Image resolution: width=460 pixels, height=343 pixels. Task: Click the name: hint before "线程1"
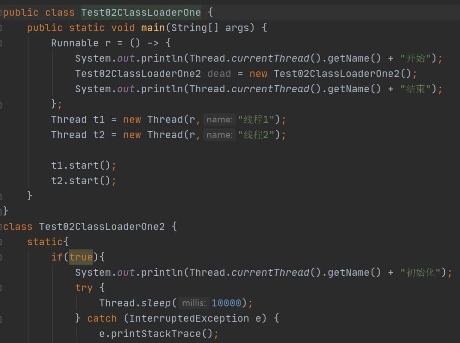point(219,120)
